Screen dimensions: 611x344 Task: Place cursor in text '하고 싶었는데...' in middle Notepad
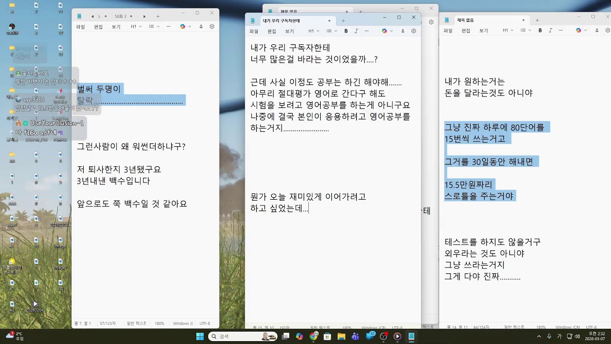279,208
